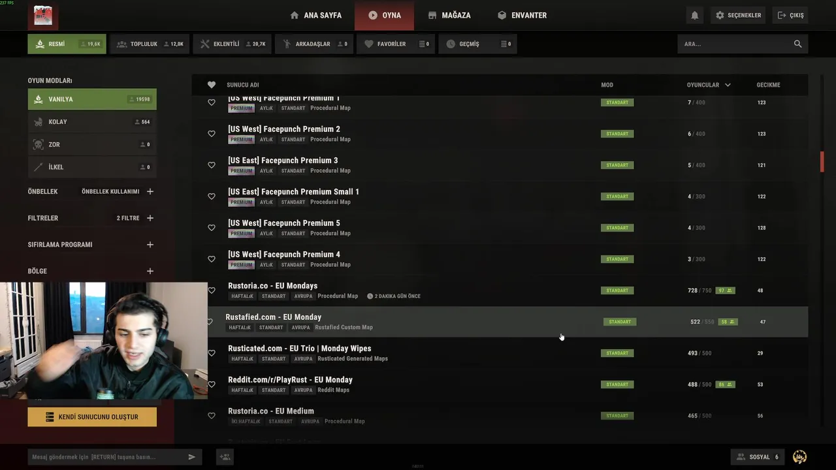Click the server list scrollbar thumb
Screen dimensions: 836x470
point(822,161)
